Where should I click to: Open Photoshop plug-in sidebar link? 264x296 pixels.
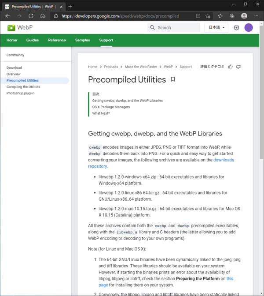tap(20, 93)
